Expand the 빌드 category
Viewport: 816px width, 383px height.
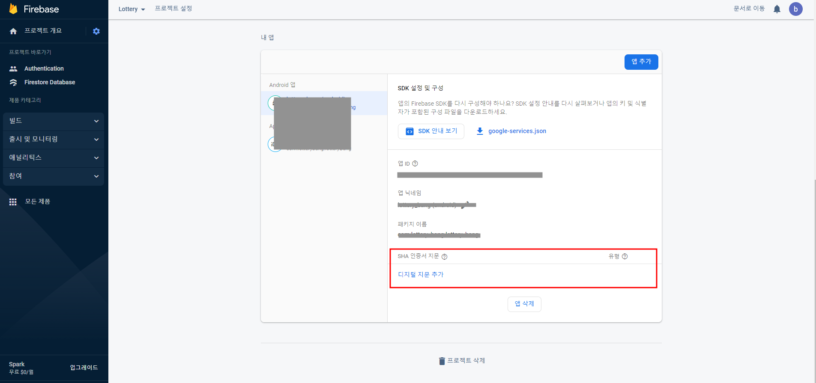54,121
